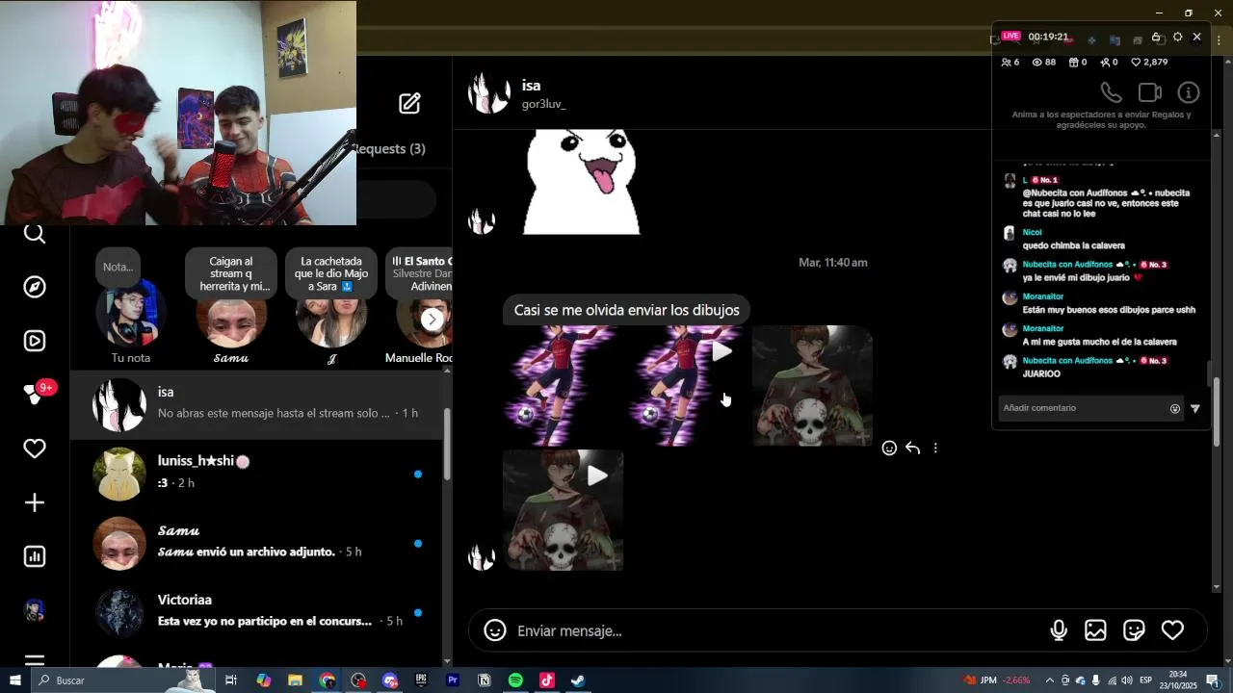Open the Victoriaa conversation
The height and width of the screenshot is (693, 1233).
coord(255,612)
